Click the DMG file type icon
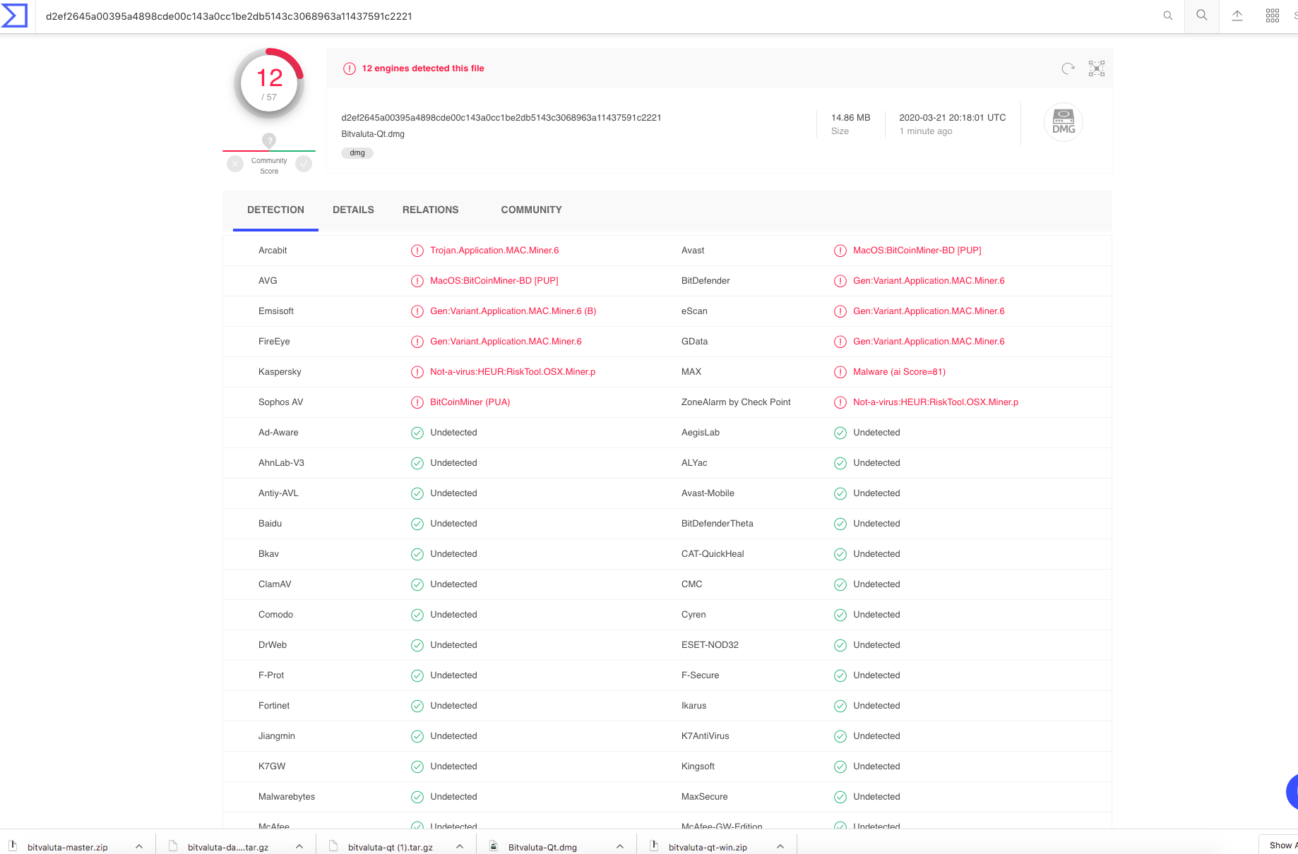Screen dimensions: 1298x854 (x=1064, y=121)
